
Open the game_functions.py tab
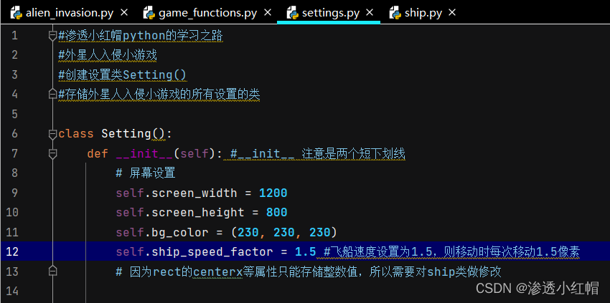click(207, 13)
